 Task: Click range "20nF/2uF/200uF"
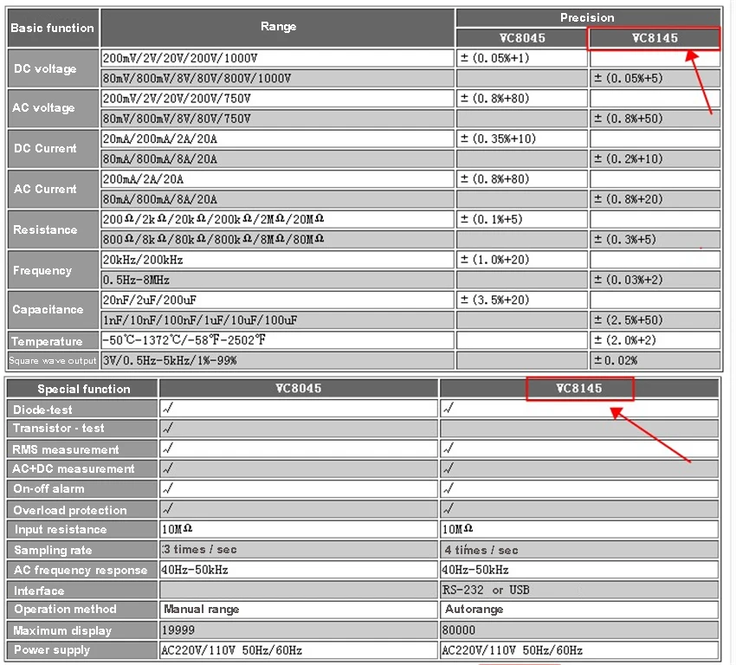click(278, 300)
